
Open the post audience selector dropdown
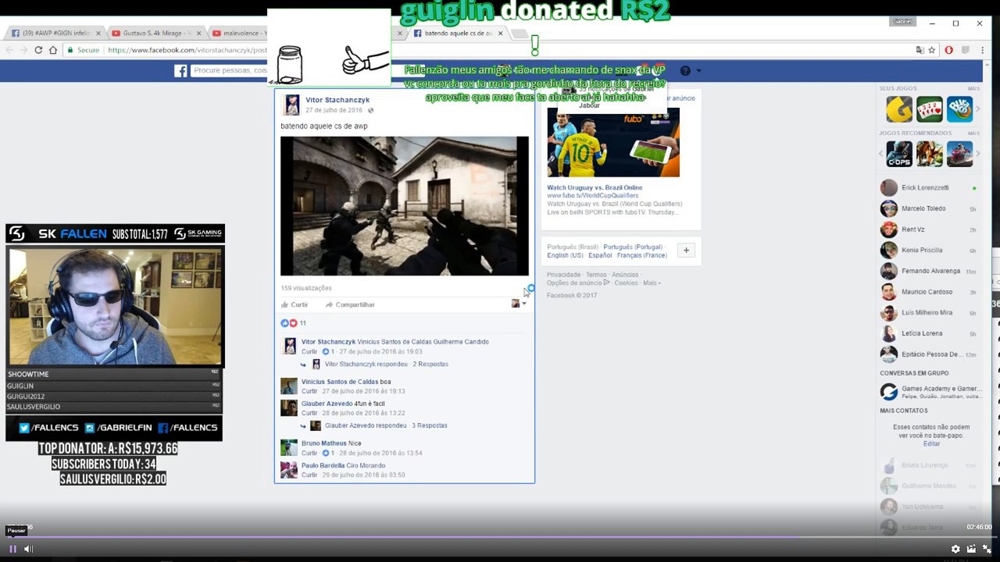coord(519,304)
